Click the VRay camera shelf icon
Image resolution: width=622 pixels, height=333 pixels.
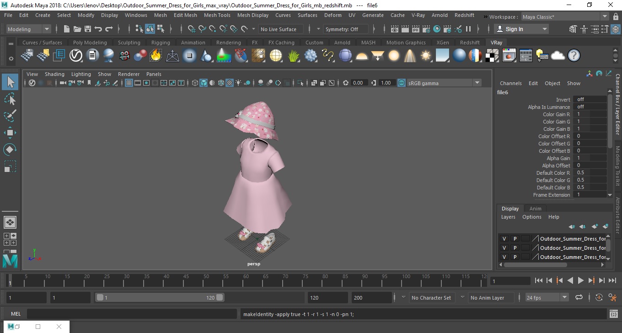pos(124,56)
